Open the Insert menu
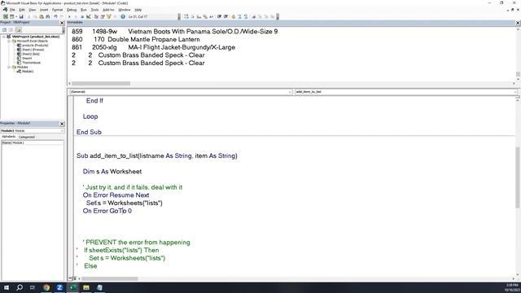Image resolution: width=521 pixels, height=293 pixels. (44, 10)
